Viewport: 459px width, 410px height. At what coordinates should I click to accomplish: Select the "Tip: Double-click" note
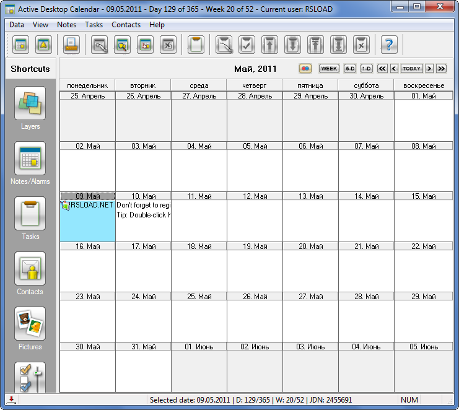click(x=144, y=215)
